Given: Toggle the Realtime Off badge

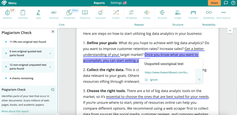Looking at the screenshot, I should pos(12,10).
